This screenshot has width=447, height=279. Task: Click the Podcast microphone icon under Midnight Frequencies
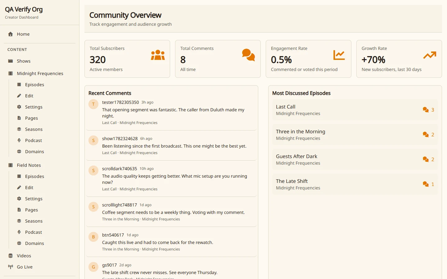click(x=19, y=140)
